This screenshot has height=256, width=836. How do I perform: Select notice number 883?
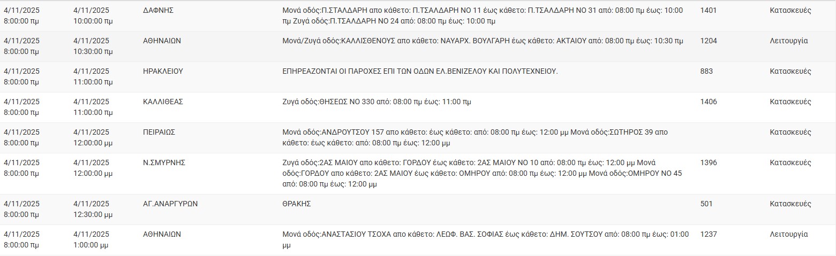coord(706,72)
